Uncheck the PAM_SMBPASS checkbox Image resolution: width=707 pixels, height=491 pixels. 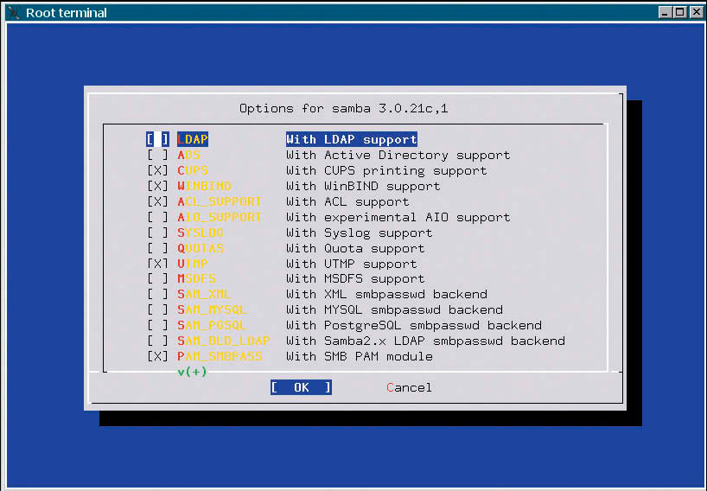click(x=157, y=356)
